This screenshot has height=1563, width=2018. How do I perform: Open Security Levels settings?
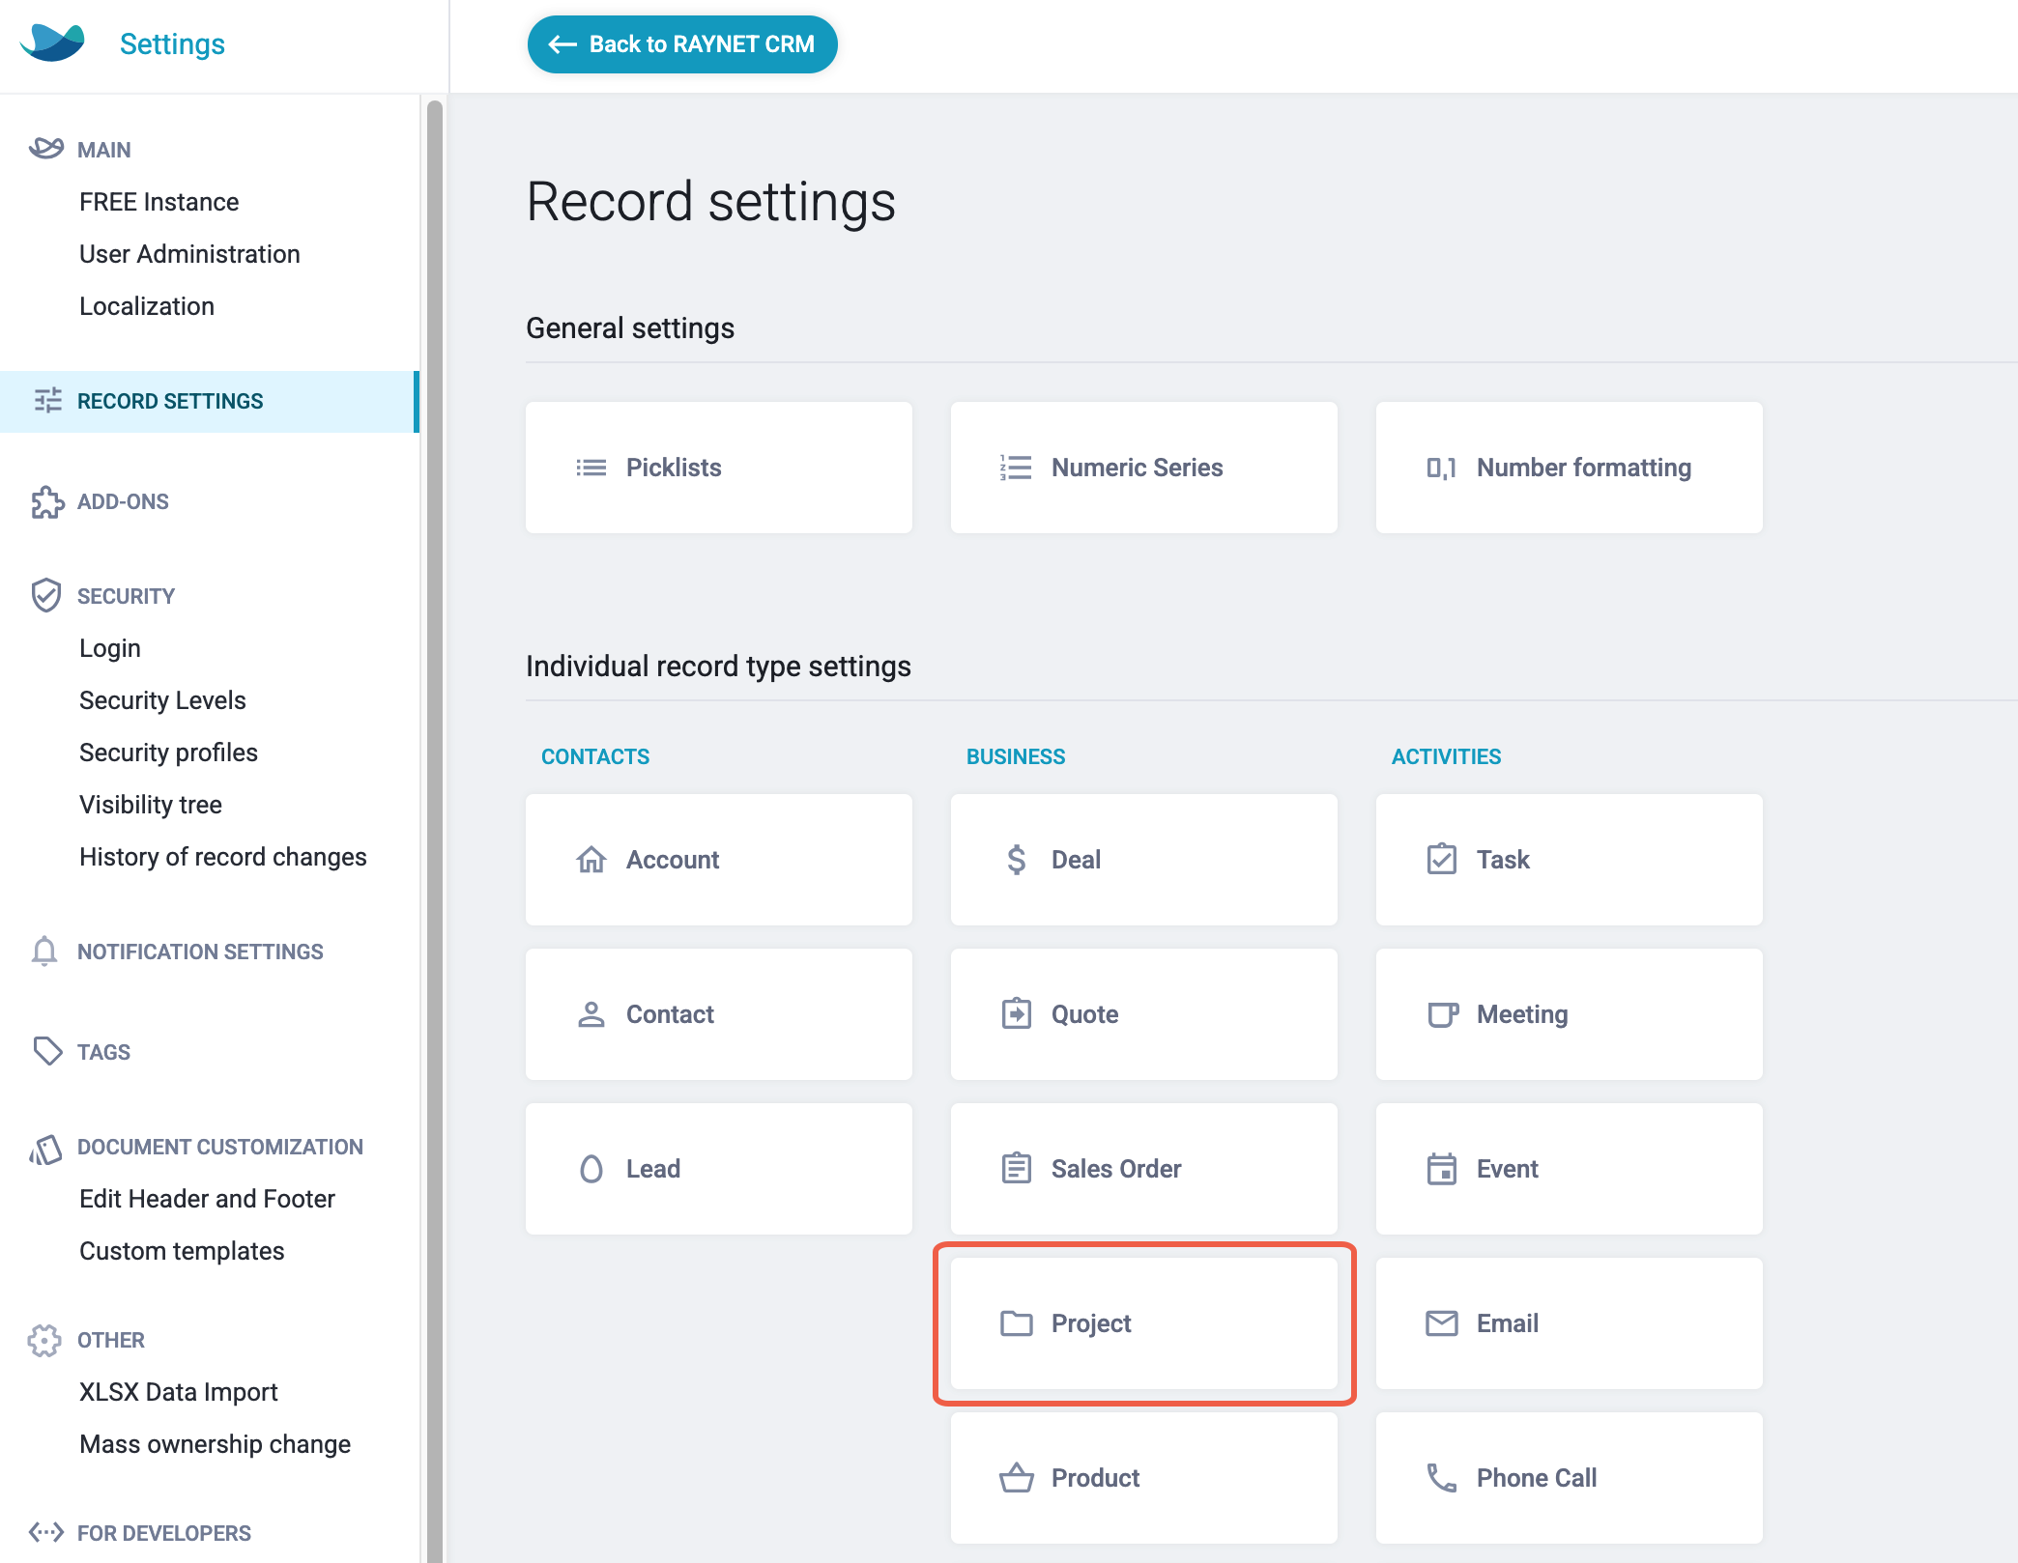coord(162,700)
